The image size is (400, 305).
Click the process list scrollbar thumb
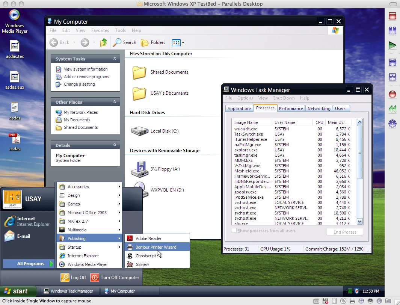coord(360,152)
